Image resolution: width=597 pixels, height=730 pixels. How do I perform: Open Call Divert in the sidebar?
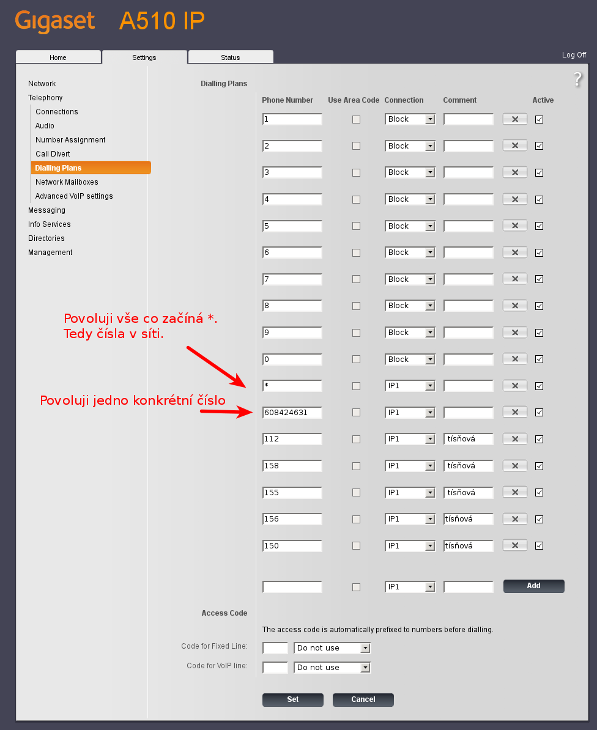tap(53, 154)
